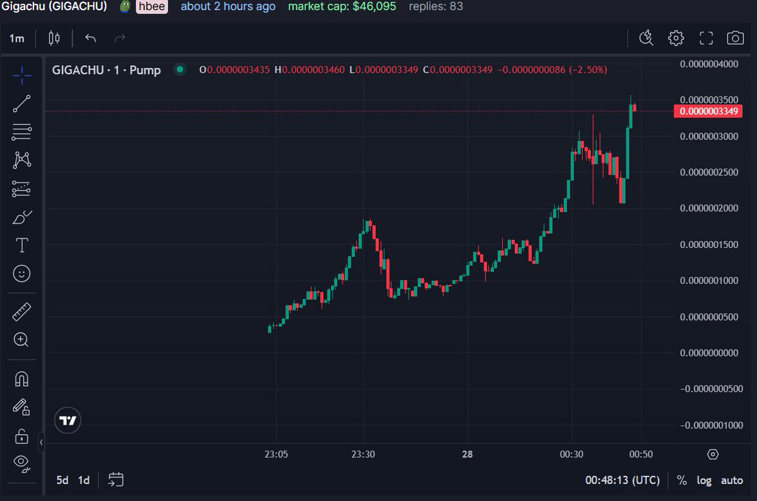Click the 0.0000004000 price axis label
Screen dimensions: 757x501
tap(710, 64)
